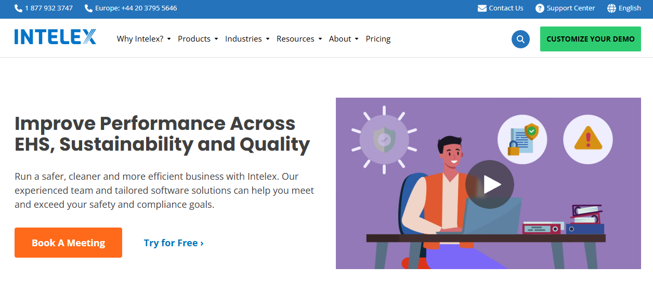Play the hero video
This screenshot has height=293, width=653.
pyautogui.click(x=489, y=184)
